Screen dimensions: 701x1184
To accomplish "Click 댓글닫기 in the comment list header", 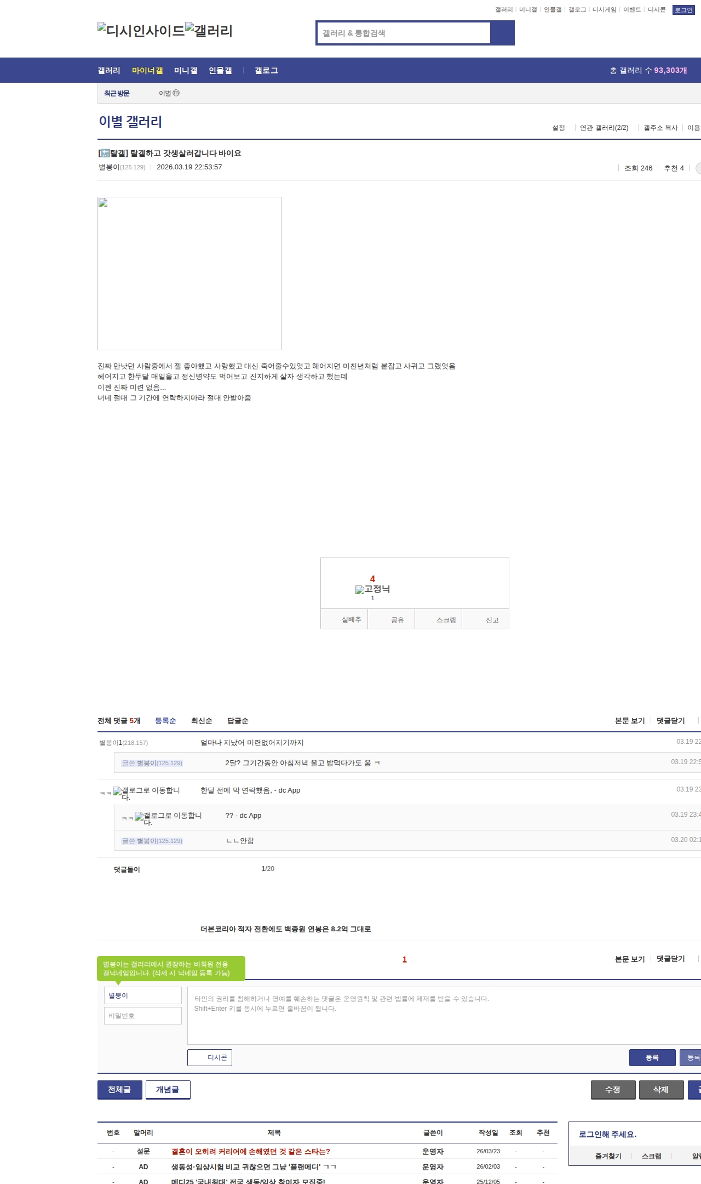I will coord(671,721).
